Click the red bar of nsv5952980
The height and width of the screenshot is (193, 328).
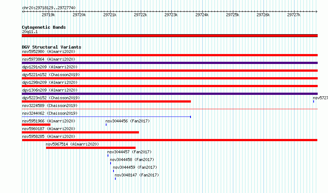tap(170, 55)
